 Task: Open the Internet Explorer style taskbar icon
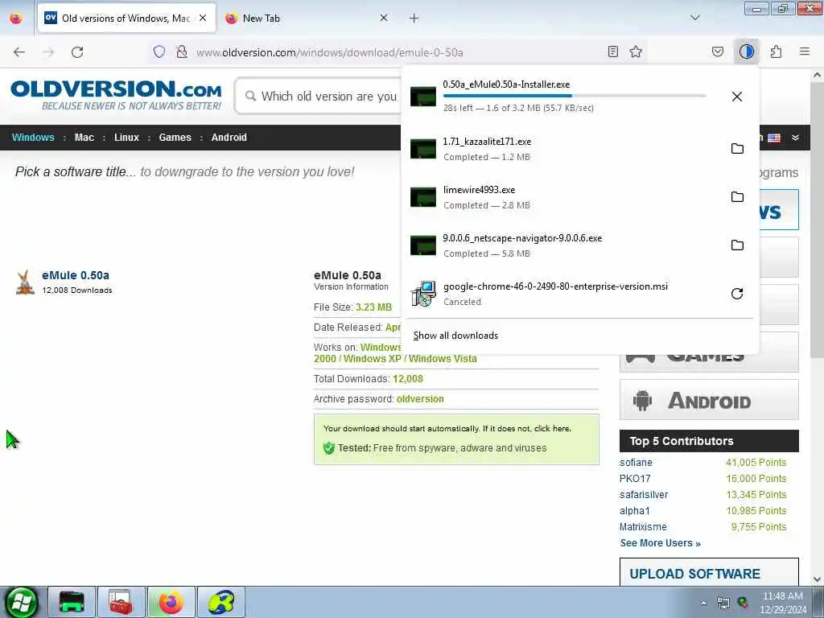(220, 602)
